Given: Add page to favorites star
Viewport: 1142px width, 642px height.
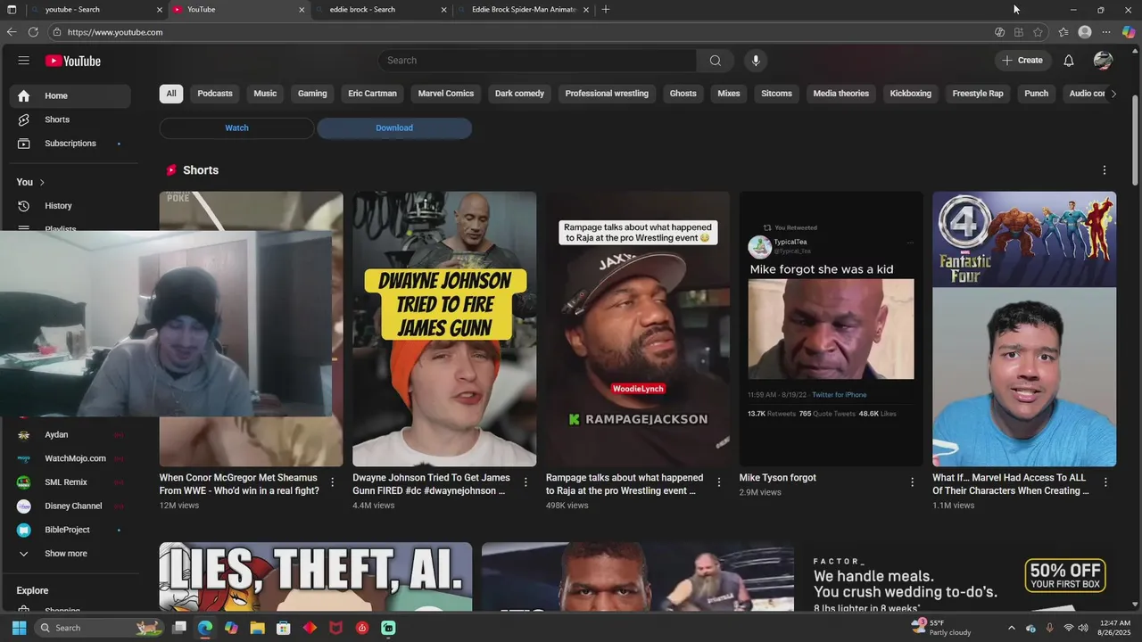Looking at the screenshot, I should [x=1038, y=32].
